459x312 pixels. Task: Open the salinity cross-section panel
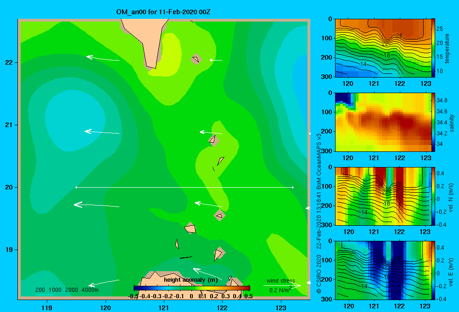[383, 122]
